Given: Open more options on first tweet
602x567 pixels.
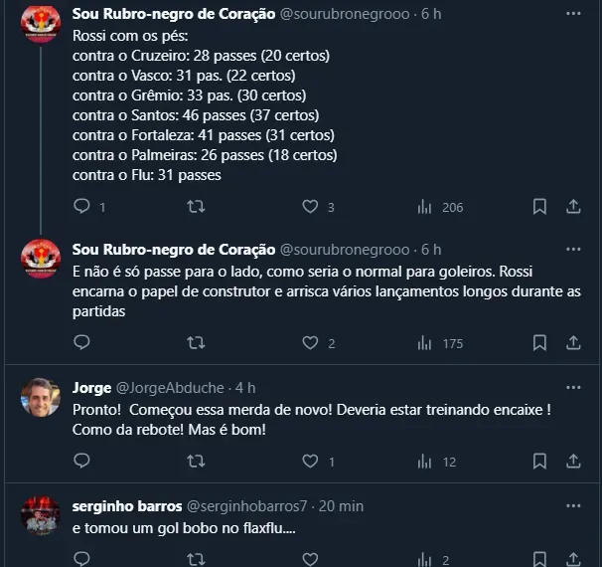Looking at the screenshot, I should tap(573, 14).
